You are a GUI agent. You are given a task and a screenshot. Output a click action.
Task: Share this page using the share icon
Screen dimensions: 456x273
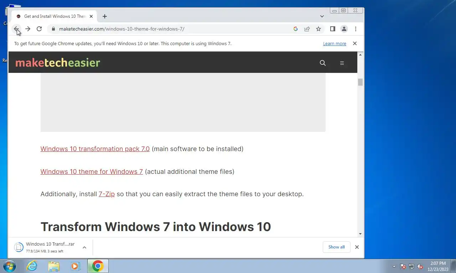[307, 29]
